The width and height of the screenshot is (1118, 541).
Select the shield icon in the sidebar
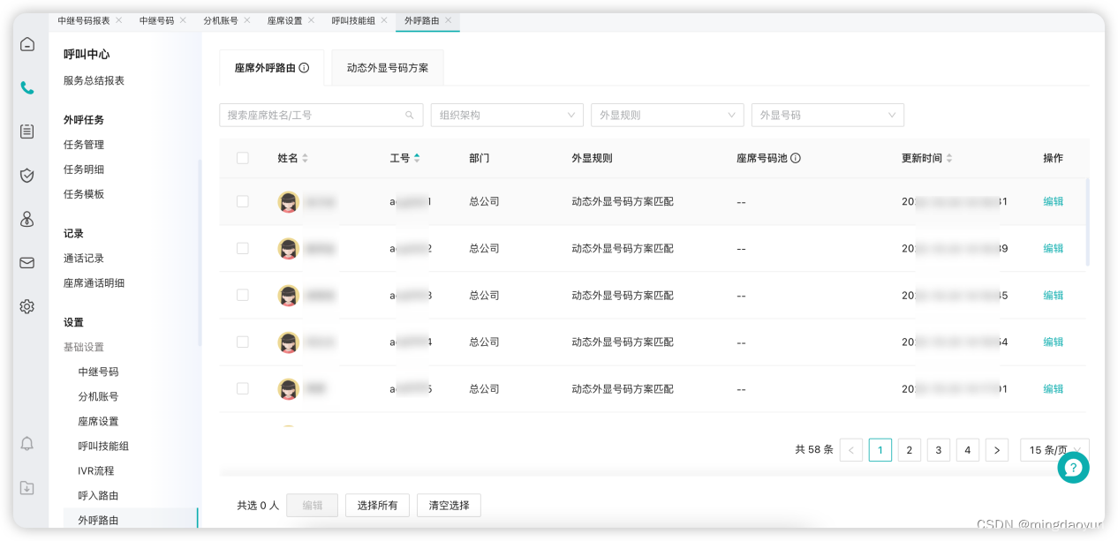click(26, 175)
